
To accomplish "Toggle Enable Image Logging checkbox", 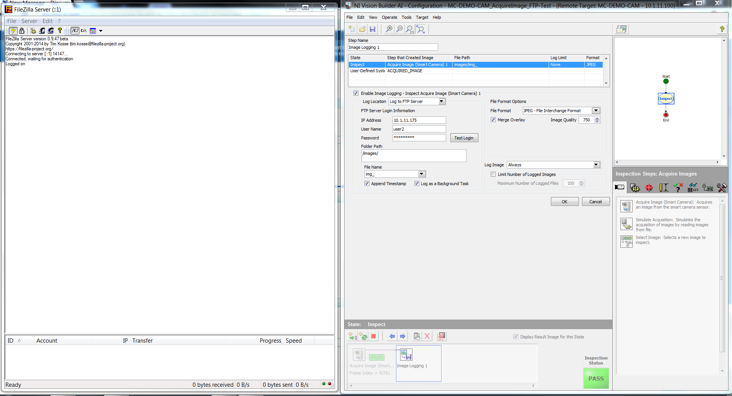I will point(356,93).
